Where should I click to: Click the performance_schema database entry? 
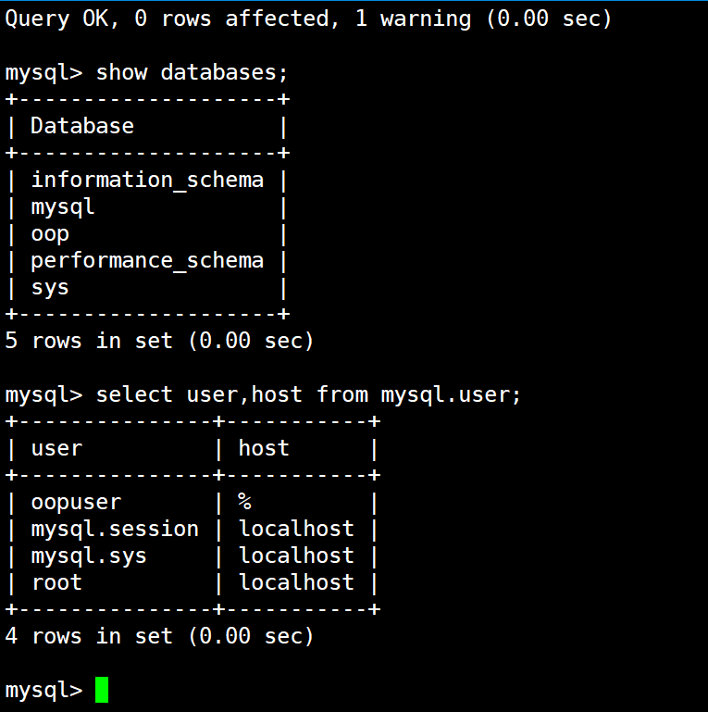(x=147, y=260)
